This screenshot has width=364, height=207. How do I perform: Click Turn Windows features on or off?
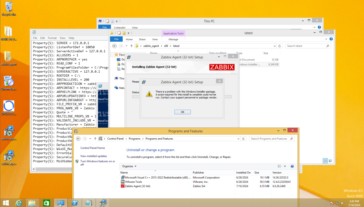[x=97, y=163]
